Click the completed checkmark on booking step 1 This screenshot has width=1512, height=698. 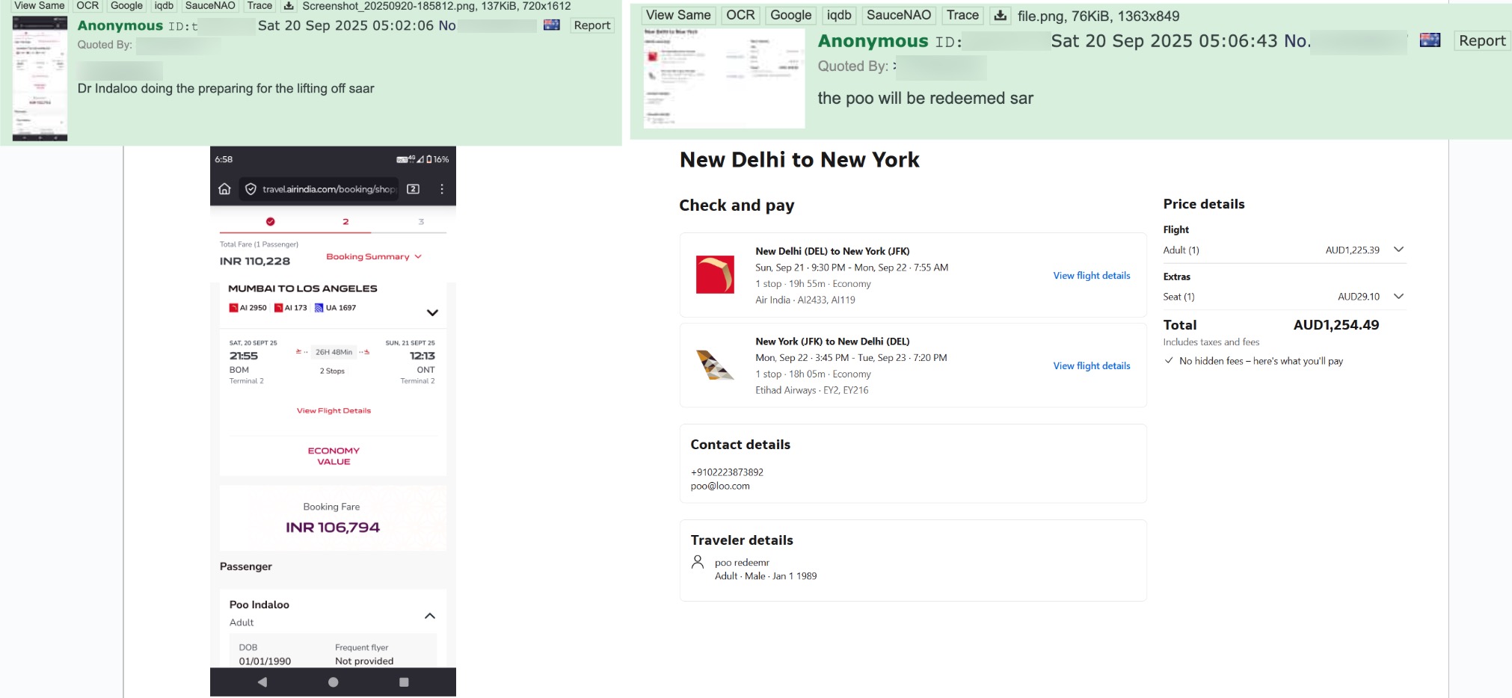click(x=270, y=222)
